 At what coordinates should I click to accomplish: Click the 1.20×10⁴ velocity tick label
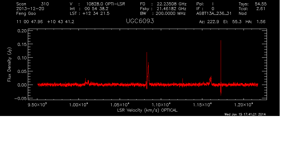(244, 105)
